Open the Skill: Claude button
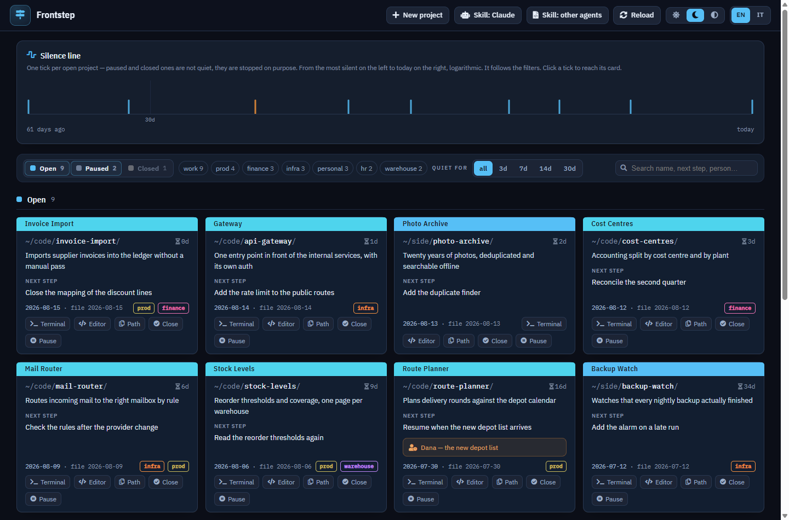 tap(488, 15)
